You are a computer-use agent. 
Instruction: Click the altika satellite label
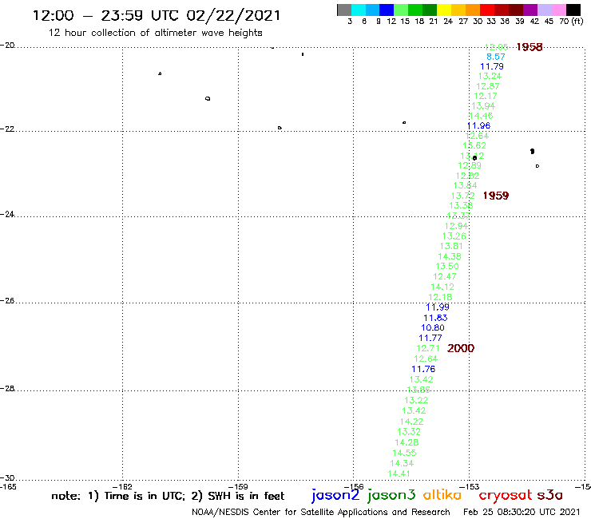(x=442, y=495)
